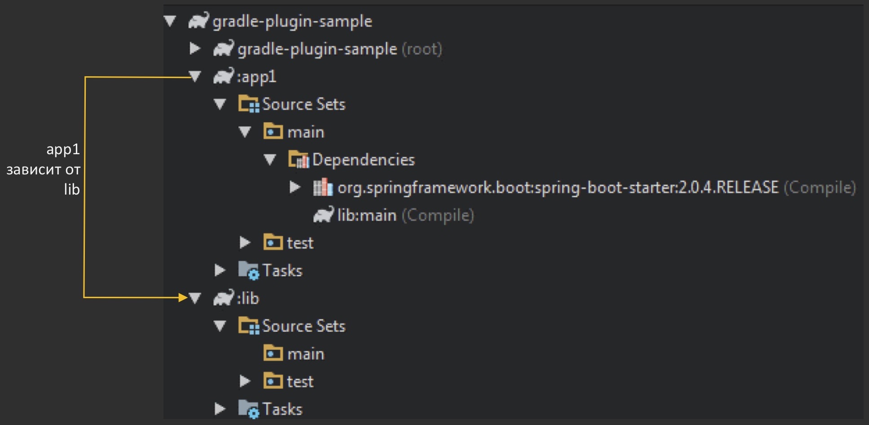Click the spring-boot-starter library icon
869x425 pixels.
click(x=323, y=187)
